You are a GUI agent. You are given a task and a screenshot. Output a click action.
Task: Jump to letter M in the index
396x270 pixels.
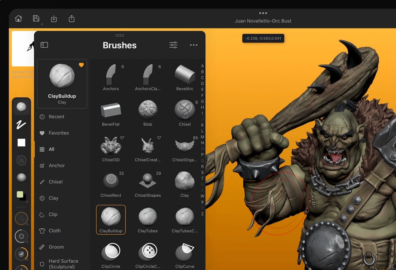point(203,137)
